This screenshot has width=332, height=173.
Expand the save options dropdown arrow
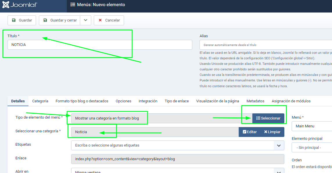click(85, 20)
